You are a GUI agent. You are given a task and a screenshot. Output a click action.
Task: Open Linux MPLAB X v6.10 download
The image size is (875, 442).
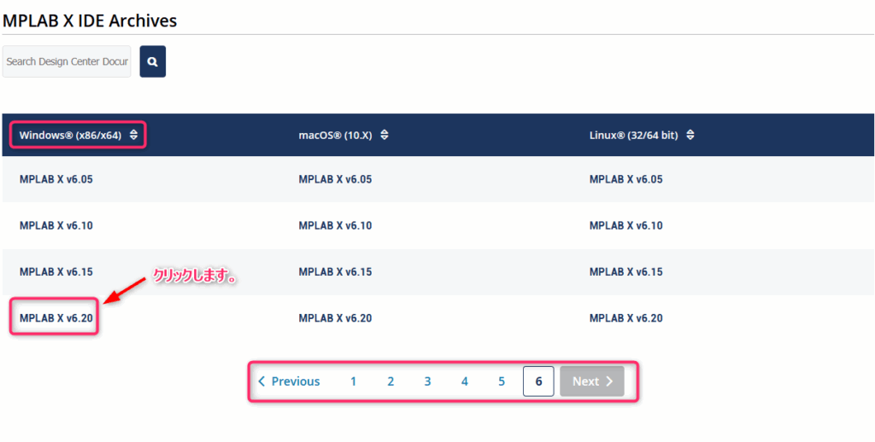click(x=626, y=226)
